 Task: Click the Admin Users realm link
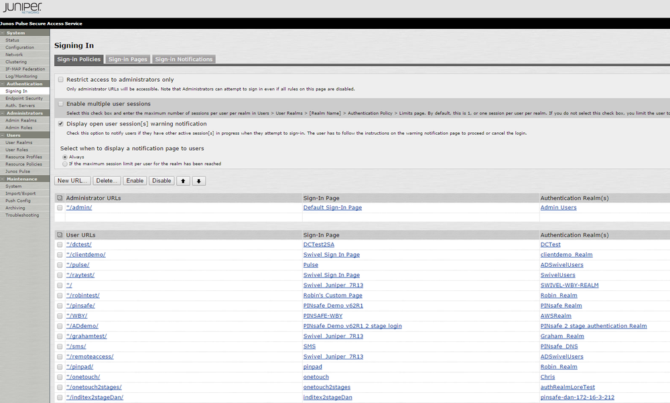coord(558,207)
